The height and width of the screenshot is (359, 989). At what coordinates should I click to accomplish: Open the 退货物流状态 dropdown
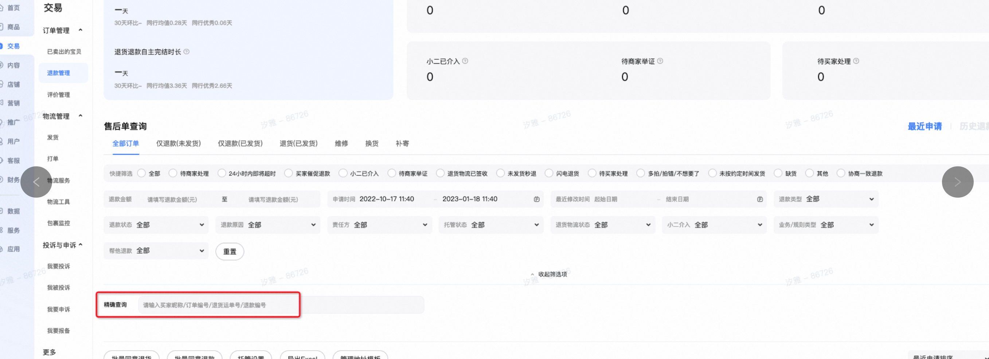click(x=603, y=225)
